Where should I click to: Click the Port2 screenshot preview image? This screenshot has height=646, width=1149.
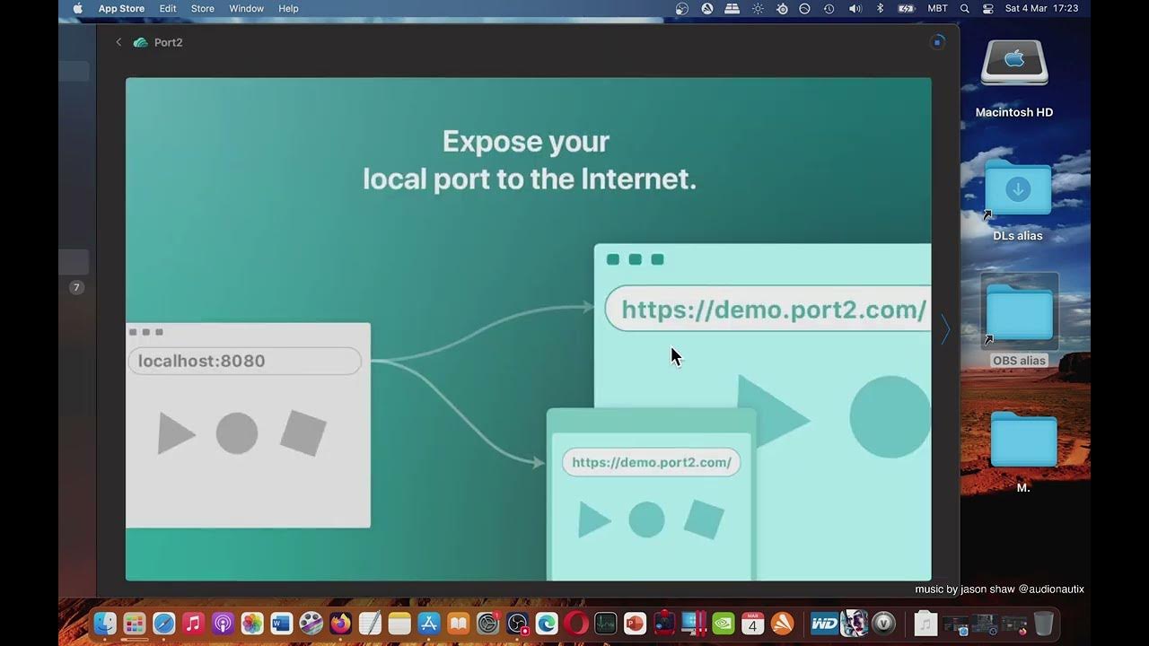click(528, 328)
